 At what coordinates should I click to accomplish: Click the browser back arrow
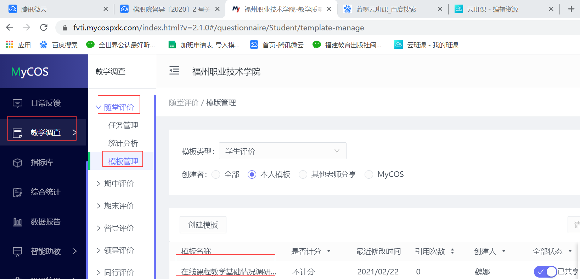pos(10,28)
